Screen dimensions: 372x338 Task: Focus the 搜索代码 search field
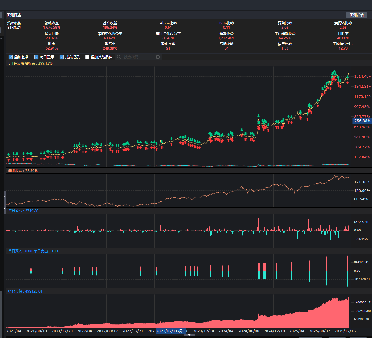(139, 57)
